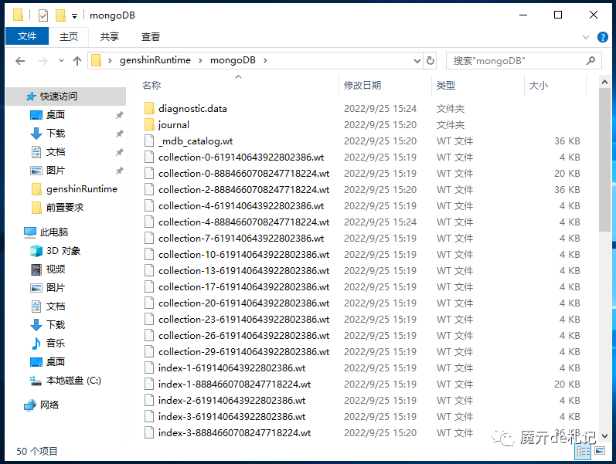Screen dimensions: 616x464
Task: Click pin icon beside quick access 文档
Action: (x=120, y=152)
